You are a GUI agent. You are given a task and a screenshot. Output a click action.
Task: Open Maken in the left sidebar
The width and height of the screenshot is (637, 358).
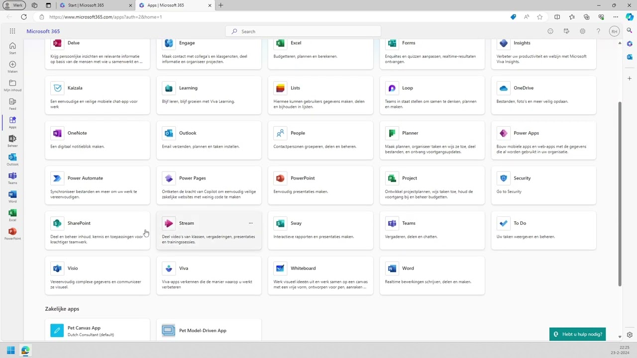click(x=12, y=67)
